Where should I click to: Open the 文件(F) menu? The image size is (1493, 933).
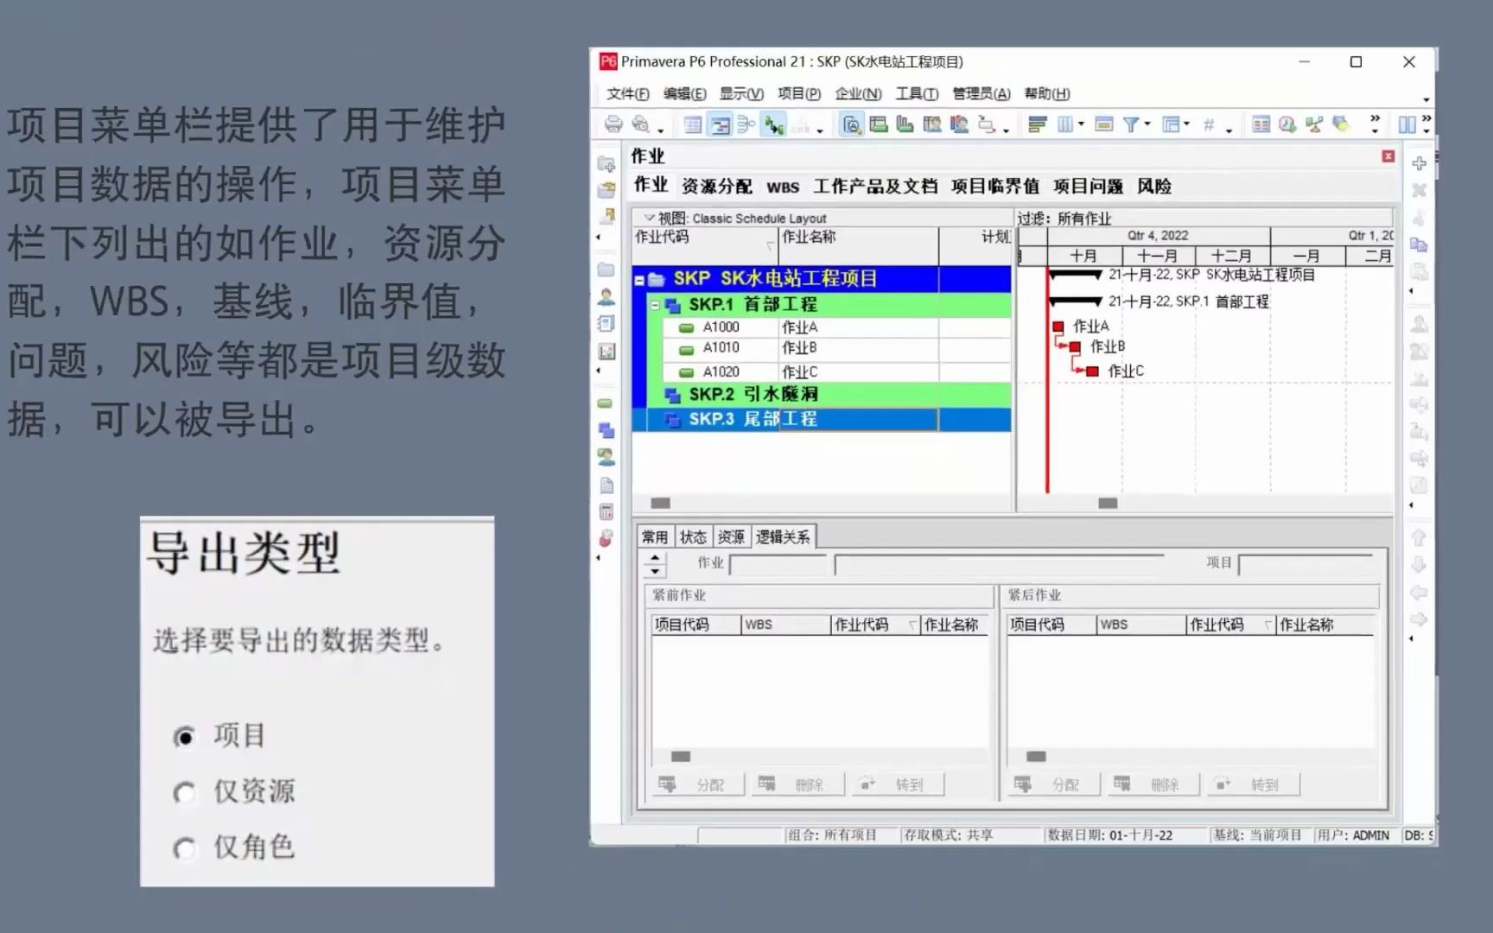pyautogui.click(x=627, y=93)
